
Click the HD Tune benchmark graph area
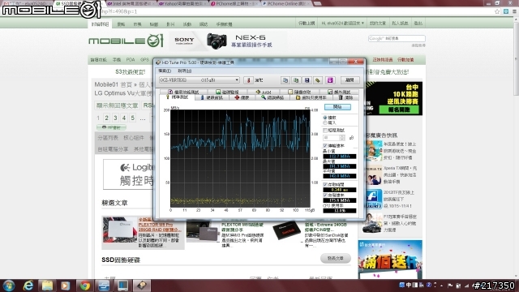(240, 158)
